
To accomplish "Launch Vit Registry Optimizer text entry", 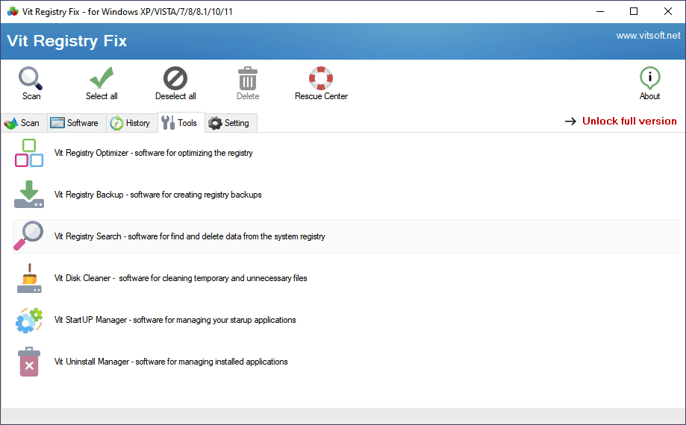I will (x=154, y=153).
